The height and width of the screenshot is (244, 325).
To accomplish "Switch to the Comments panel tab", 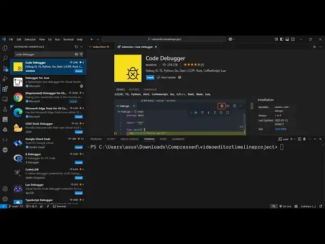I will coord(178,139).
